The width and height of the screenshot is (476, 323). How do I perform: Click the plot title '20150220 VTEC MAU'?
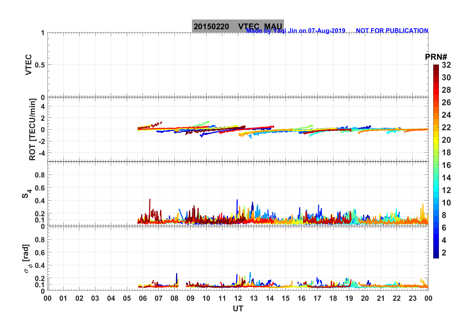tap(238, 26)
